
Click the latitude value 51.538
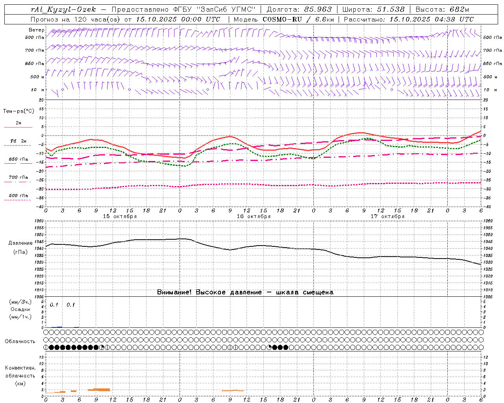[x=391, y=9]
